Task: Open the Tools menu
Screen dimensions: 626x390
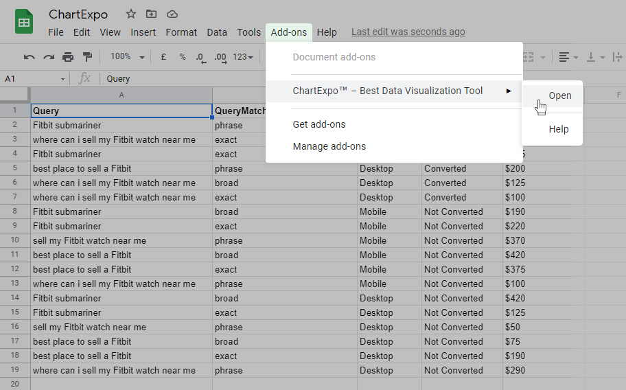Action: tap(248, 32)
